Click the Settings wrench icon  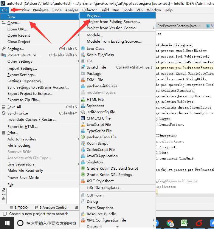(x=4, y=49)
